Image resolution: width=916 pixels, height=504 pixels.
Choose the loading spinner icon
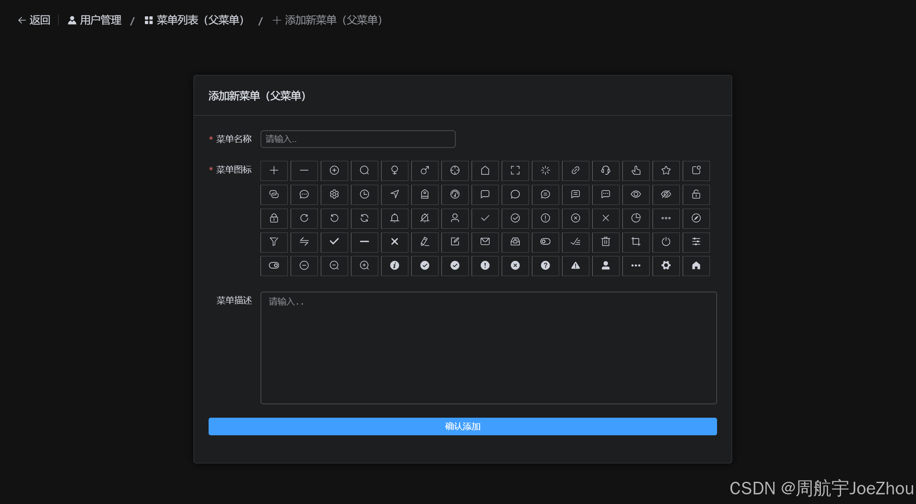click(545, 171)
